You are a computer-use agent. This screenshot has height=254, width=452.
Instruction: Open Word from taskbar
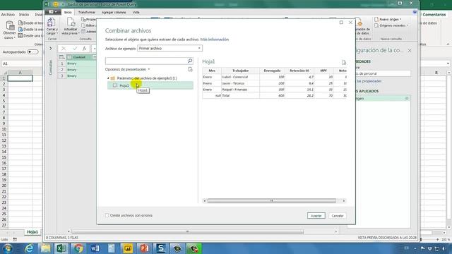(95, 248)
